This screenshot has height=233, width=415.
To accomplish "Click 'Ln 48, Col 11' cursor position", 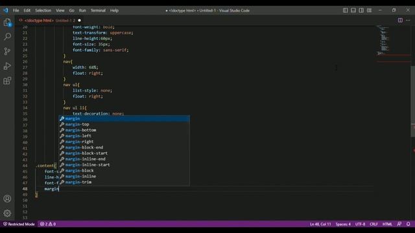I will 320,224.
